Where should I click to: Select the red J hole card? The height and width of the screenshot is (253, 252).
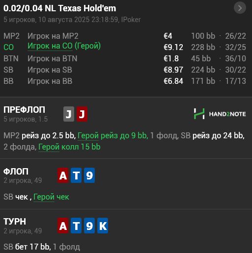[82, 114]
